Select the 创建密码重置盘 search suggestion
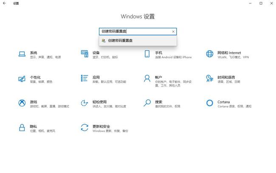The width and height of the screenshot is (276, 173). point(138,41)
